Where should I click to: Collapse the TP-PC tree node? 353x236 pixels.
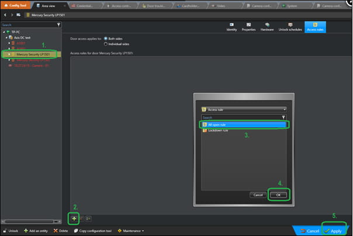coord(4,32)
